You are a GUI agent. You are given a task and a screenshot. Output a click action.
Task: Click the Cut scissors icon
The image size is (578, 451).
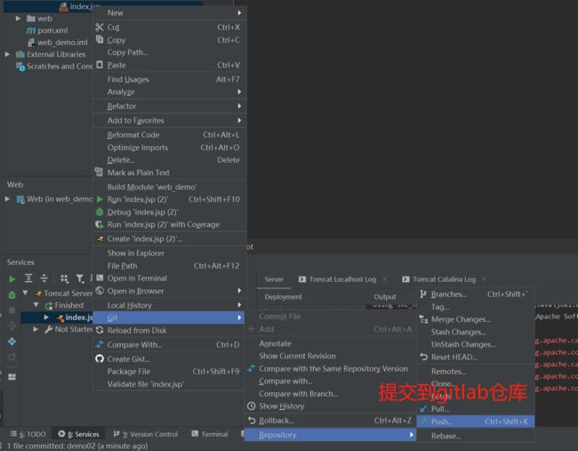[x=100, y=27]
